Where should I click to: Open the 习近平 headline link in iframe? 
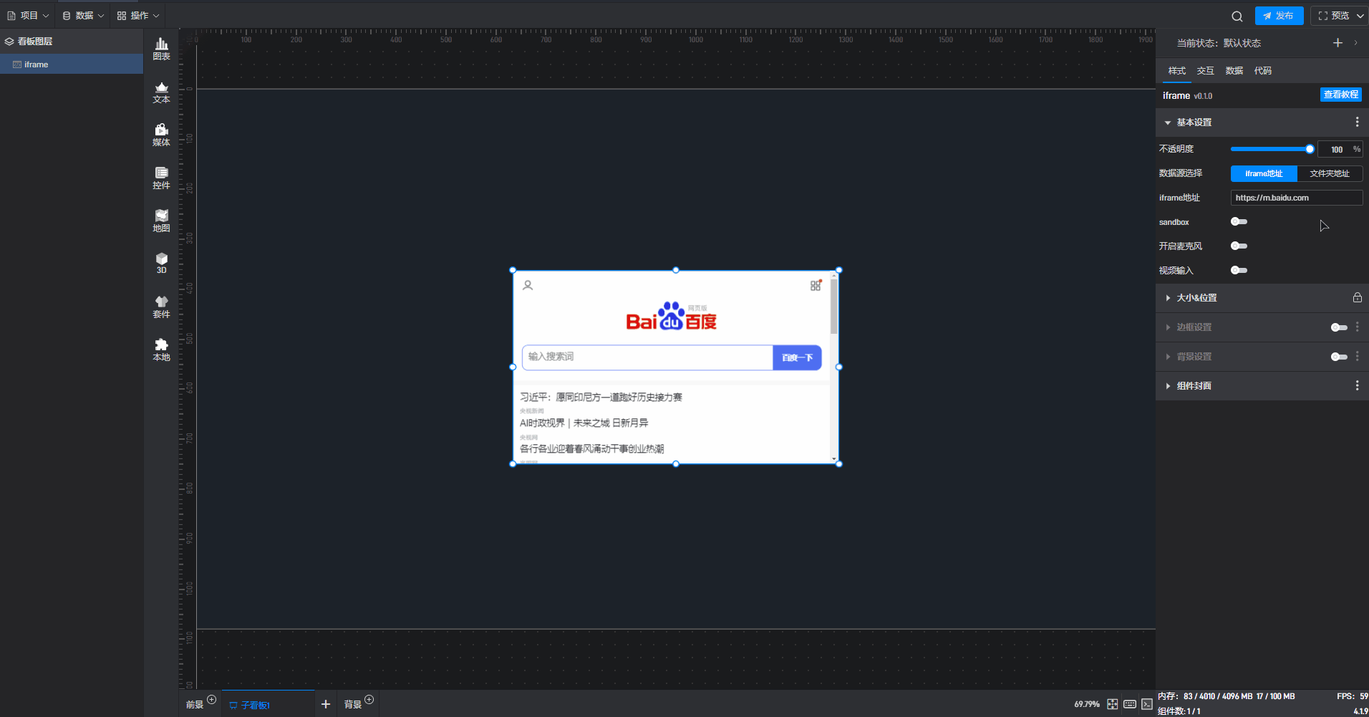601,397
